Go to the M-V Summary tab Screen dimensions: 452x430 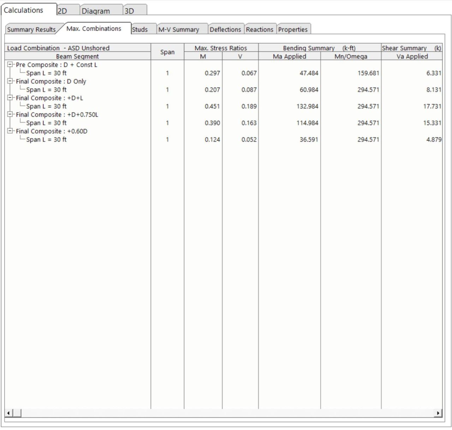(179, 30)
